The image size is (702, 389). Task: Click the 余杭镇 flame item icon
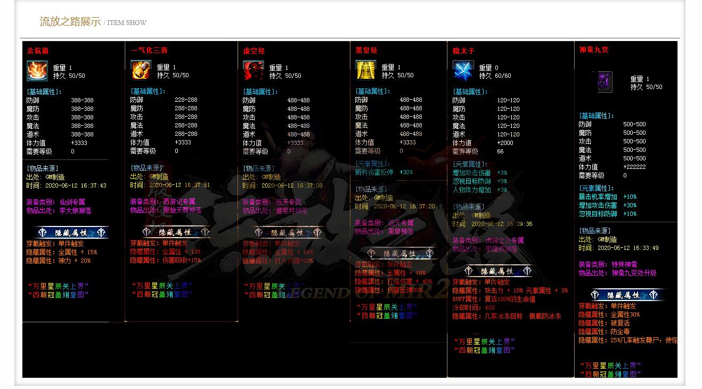(x=36, y=70)
